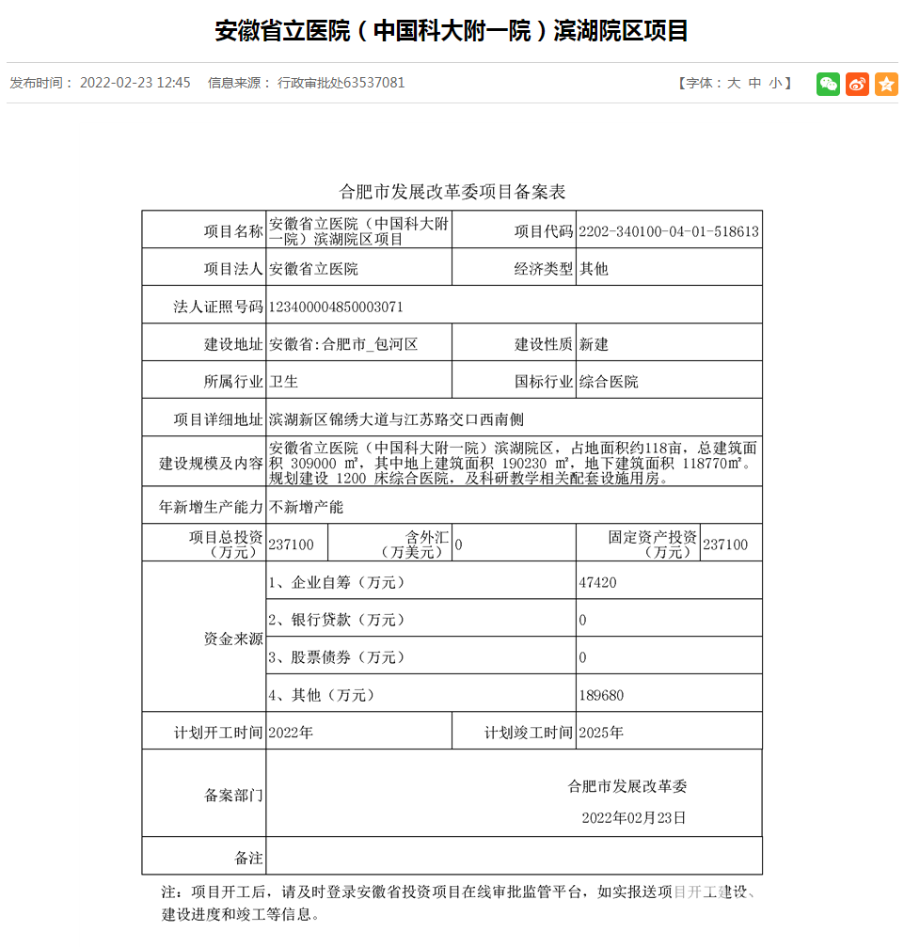Click construction address 安徽省:合肥市_包河区
904x947 pixels.
pos(343,344)
